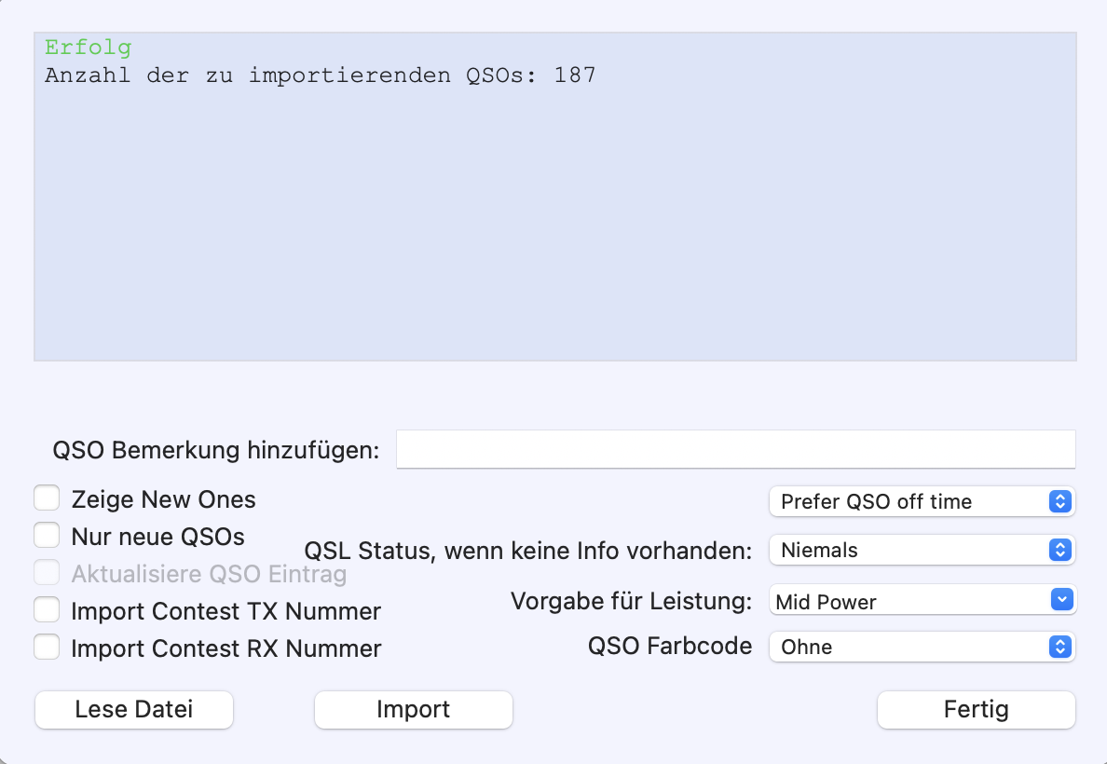The image size is (1107, 764).
Task: Open the QSO Farbcode Ohne dropdown
Action: pyautogui.click(x=922, y=647)
